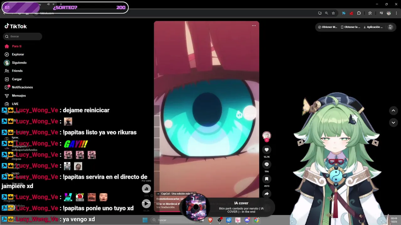Click the IA cover song overlay title

[241, 203]
